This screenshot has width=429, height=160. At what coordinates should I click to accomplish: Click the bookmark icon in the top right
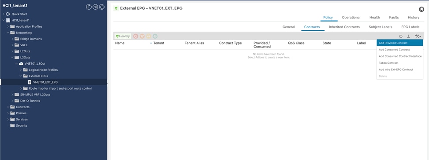point(422,9)
